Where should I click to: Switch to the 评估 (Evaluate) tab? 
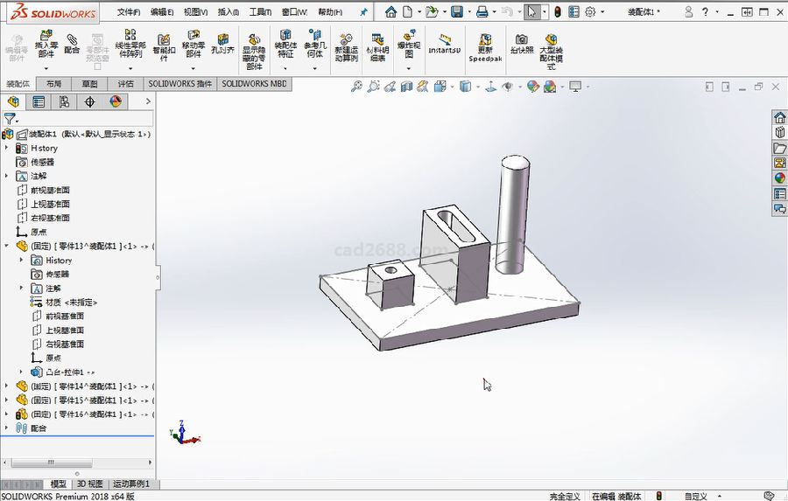[125, 84]
